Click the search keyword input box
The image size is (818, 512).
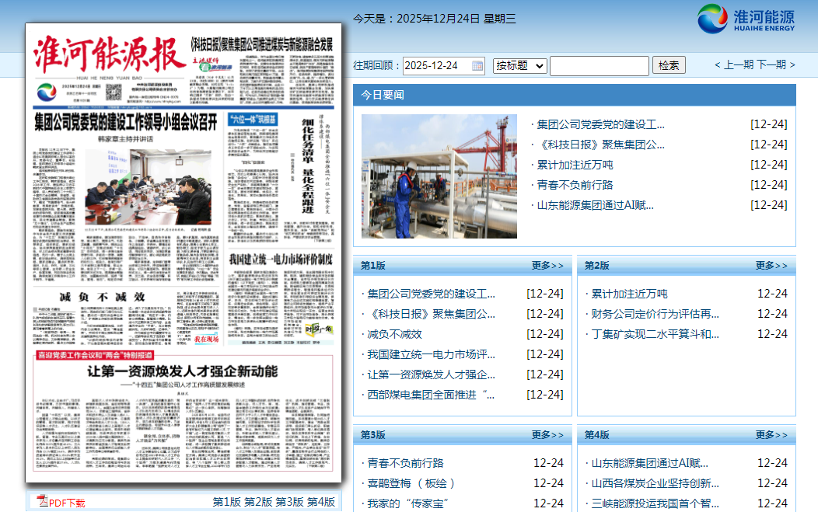pyautogui.click(x=599, y=66)
